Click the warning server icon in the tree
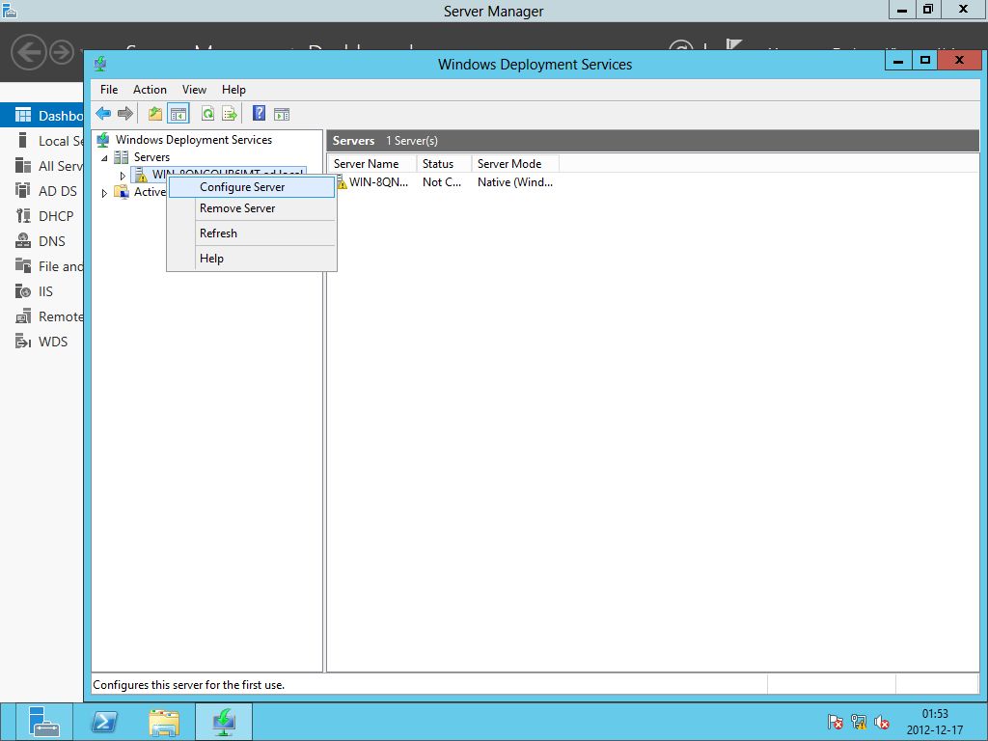 141,175
